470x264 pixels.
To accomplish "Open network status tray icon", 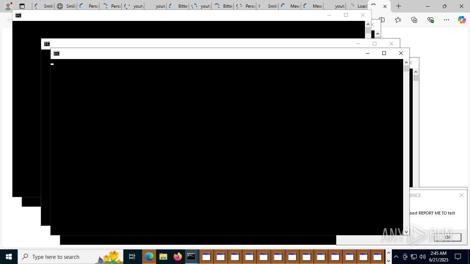I will (x=414, y=257).
